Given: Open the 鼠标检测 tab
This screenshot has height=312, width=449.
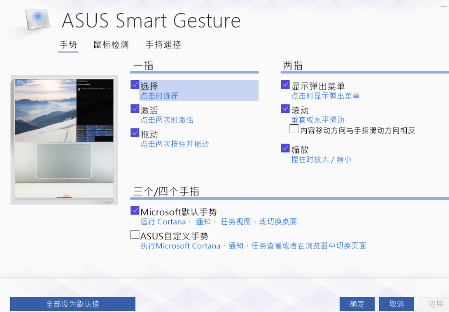Looking at the screenshot, I should click(x=111, y=45).
